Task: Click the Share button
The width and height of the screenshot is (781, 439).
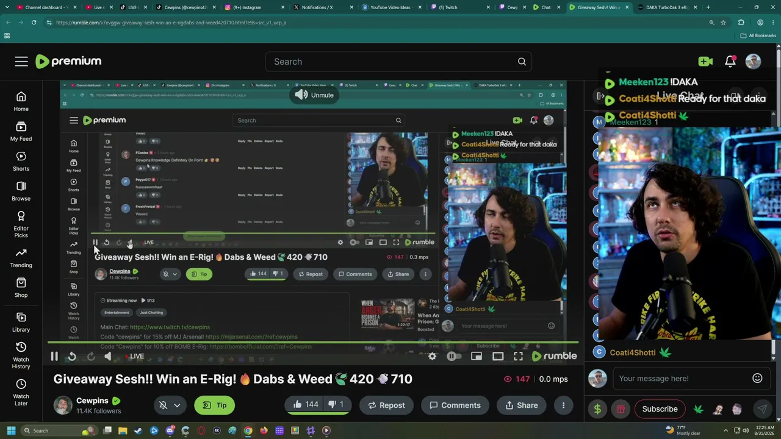Action: tap(522, 405)
